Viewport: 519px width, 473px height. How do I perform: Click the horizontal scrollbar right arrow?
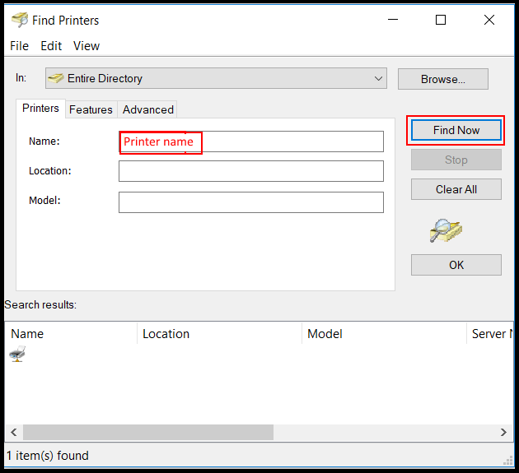tap(504, 433)
